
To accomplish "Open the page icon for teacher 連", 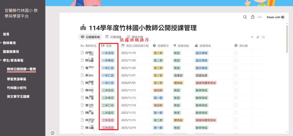I will click(x=82, y=105).
